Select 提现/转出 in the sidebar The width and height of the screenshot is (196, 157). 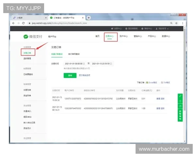pyautogui.click(x=27, y=117)
